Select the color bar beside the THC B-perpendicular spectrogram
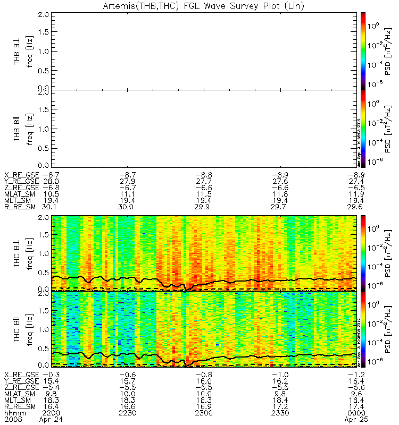This screenshot has height=425, width=399. pyautogui.click(x=363, y=253)
